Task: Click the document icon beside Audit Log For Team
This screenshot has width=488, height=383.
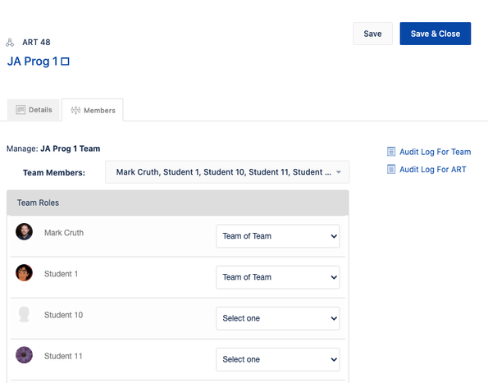Action: (391, 152)
